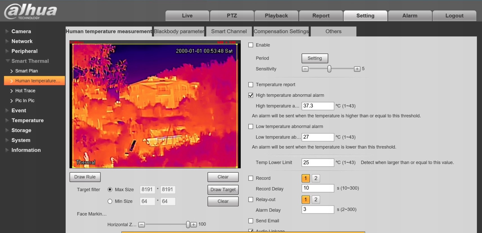Click the Sensitivity slider handle
482x233 pixels.
(329, 69)
